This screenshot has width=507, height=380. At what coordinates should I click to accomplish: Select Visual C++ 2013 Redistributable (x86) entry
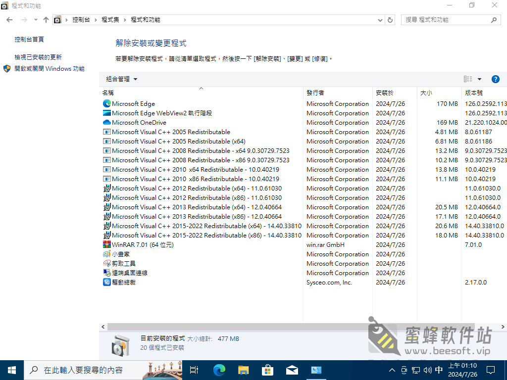click(x=304, y=216)
